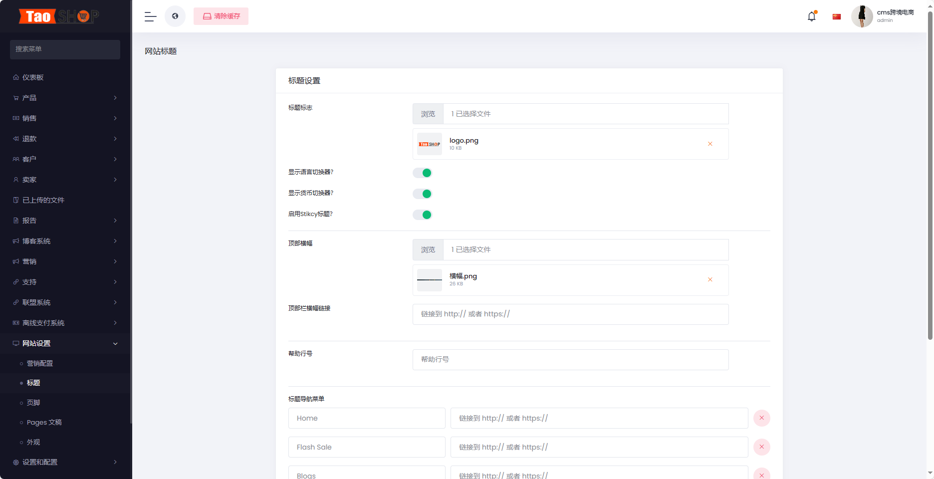934x479 pixels.
Task: Disable the 启用Stikcy标题 switch
Action: [422, 215]
